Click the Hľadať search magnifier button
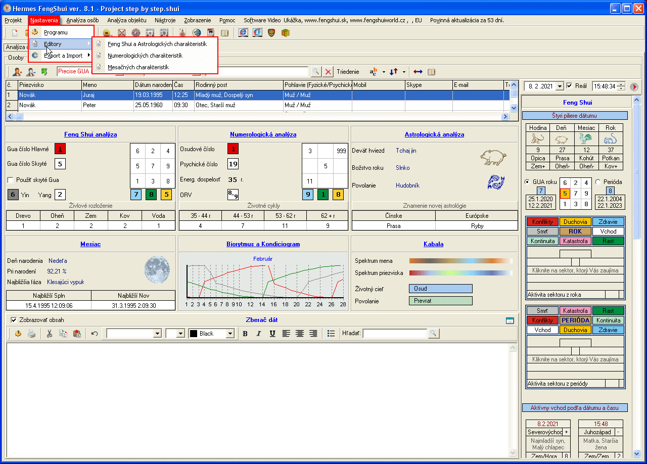 [434, 334]
